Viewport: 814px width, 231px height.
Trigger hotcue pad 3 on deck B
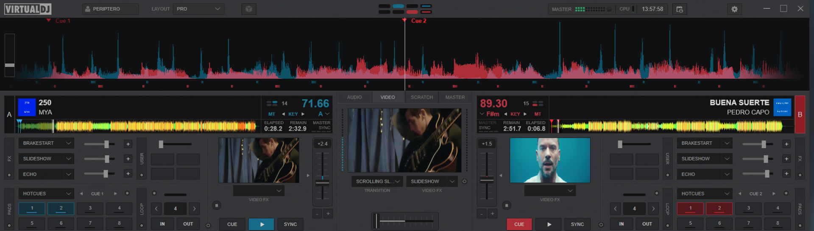(749, 208)
